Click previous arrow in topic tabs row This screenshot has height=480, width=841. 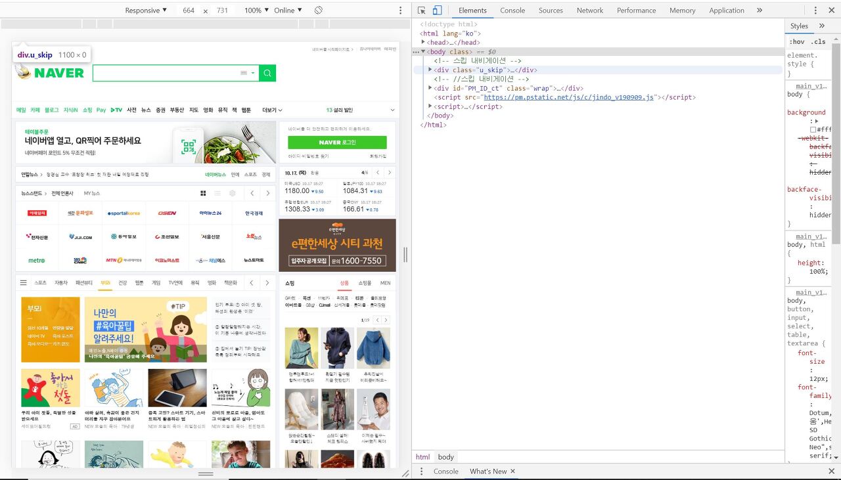coord(251,282)
